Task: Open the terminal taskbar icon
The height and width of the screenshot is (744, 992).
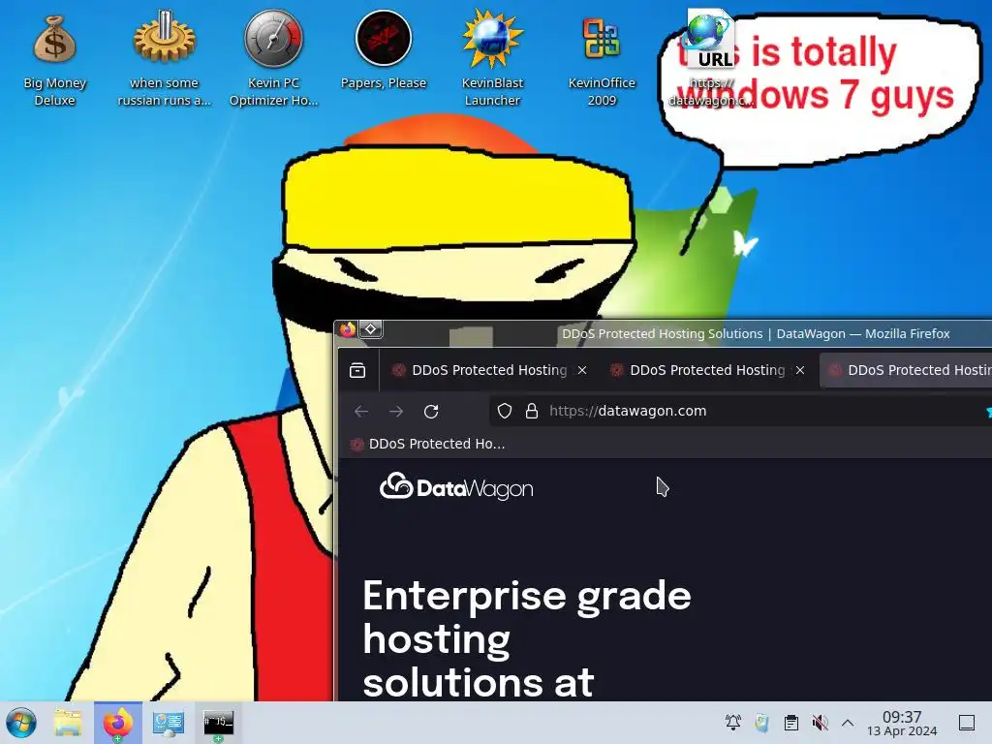Action: pos(218,723)
